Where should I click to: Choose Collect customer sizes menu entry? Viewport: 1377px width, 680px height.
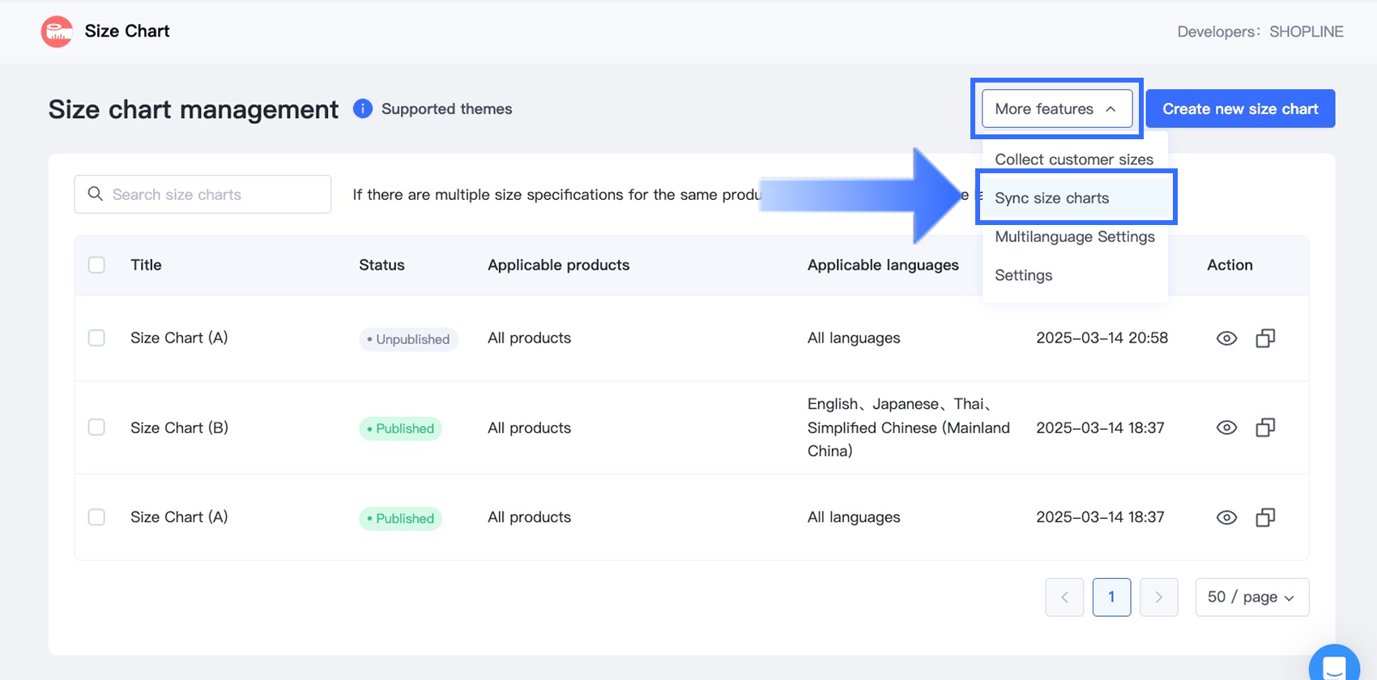pos(1073,159)
